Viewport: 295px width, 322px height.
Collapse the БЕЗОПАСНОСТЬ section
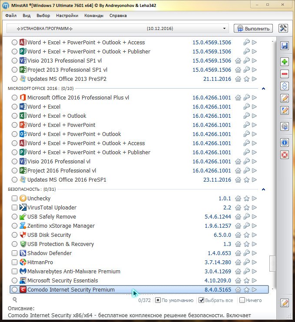pos(263,189)
